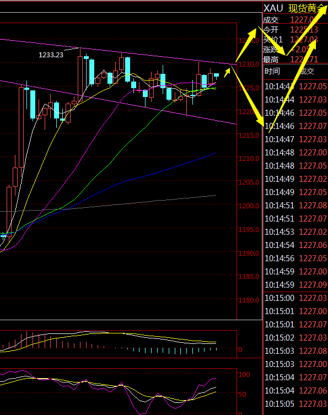Screen dimensions: 328x415
Task: Select the 10:14:48 row priced 1227.00
Action: 295,153
